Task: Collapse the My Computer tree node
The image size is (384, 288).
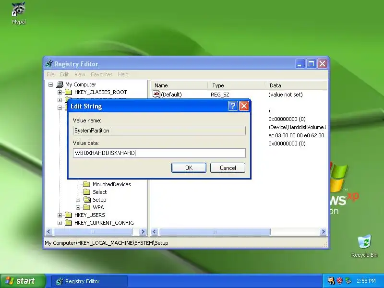Action: tap(51, 85)
